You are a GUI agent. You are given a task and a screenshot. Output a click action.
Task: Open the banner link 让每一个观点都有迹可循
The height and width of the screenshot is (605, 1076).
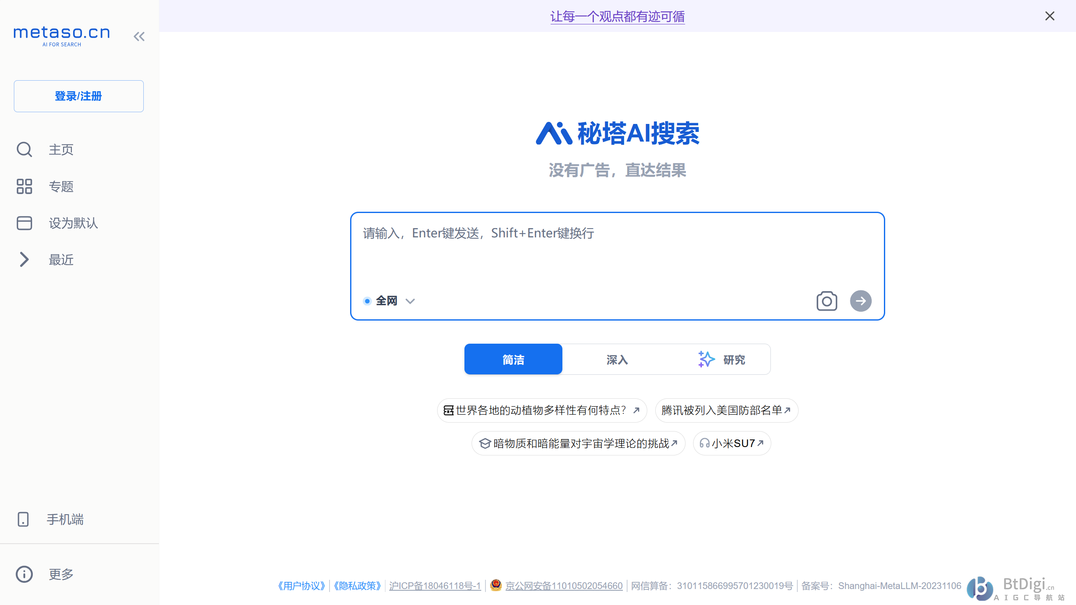pyautogui.click(x=617, y=16)
